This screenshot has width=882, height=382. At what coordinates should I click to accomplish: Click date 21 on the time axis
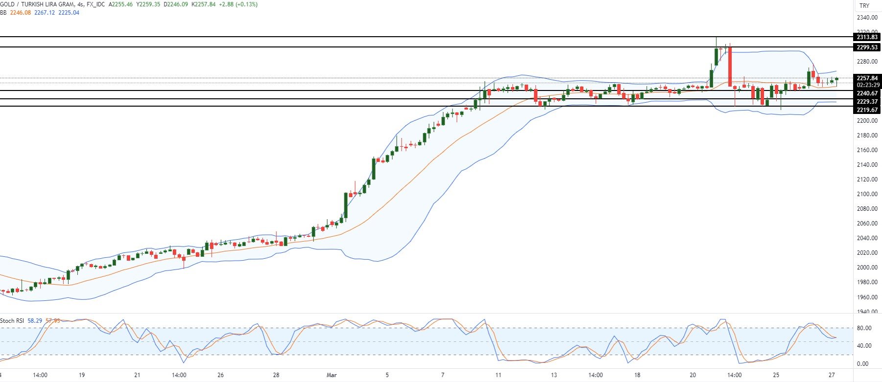click(x=137, y=375)
